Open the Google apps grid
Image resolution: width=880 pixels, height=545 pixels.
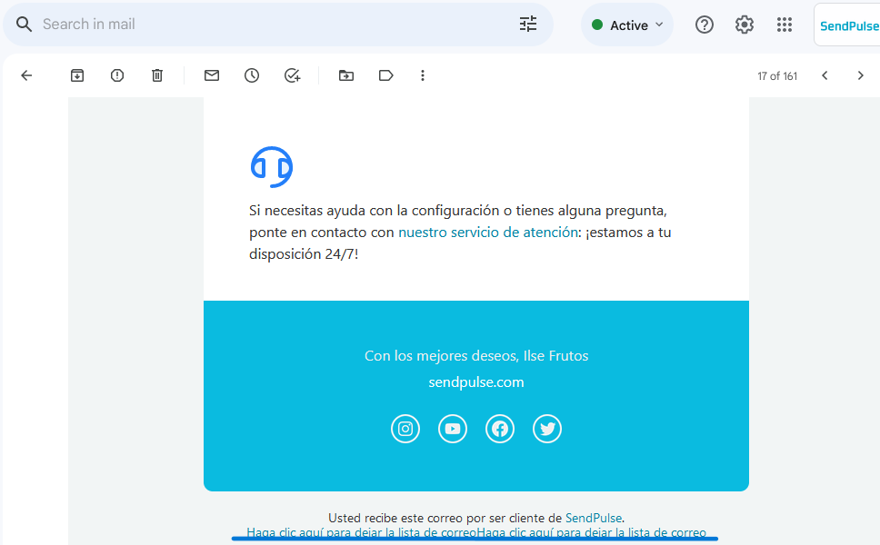(x=784, y=25)
